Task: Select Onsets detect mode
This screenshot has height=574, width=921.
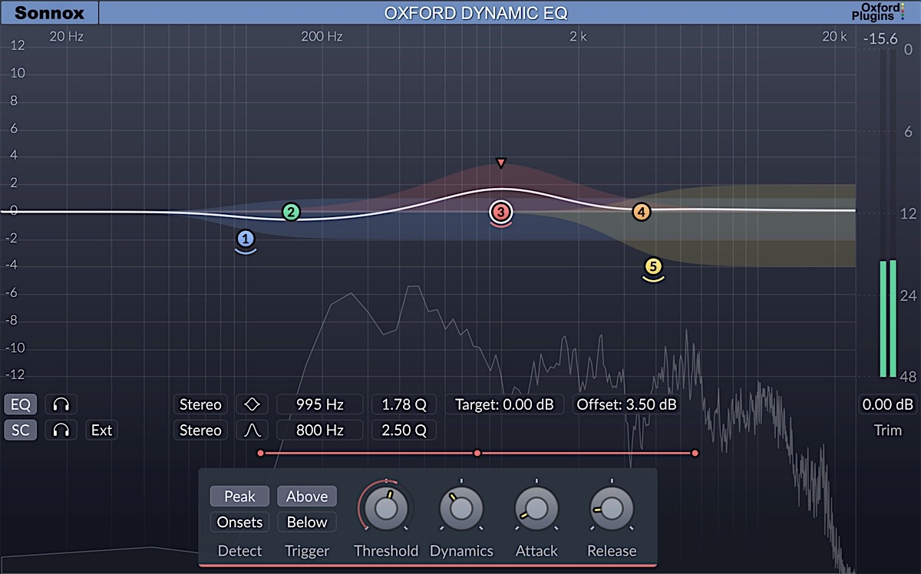Action: 239,523
